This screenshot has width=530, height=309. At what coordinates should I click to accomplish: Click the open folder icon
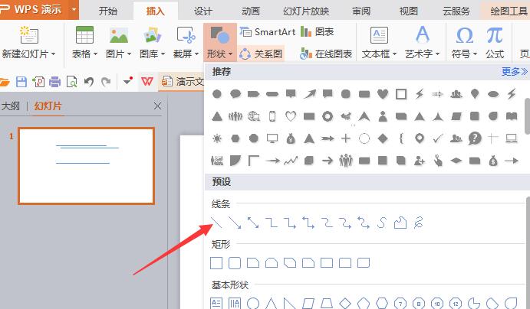coord(5,82)
